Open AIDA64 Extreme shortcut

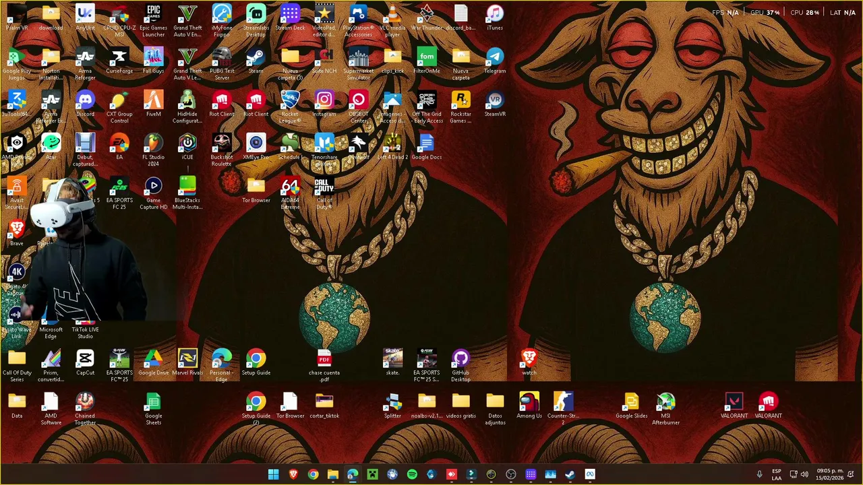pos(290,193)
